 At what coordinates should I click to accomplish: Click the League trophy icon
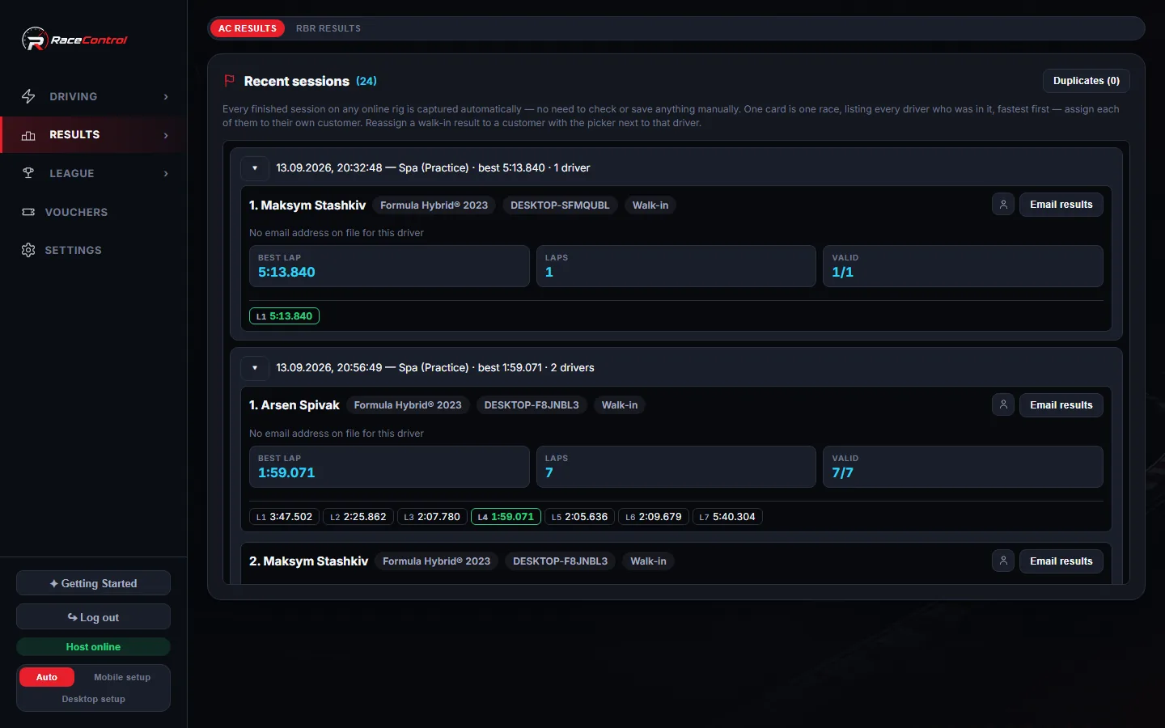(x=28, y=173)
